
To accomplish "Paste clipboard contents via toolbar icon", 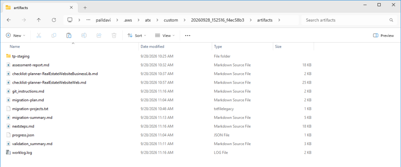I will 69,36.
